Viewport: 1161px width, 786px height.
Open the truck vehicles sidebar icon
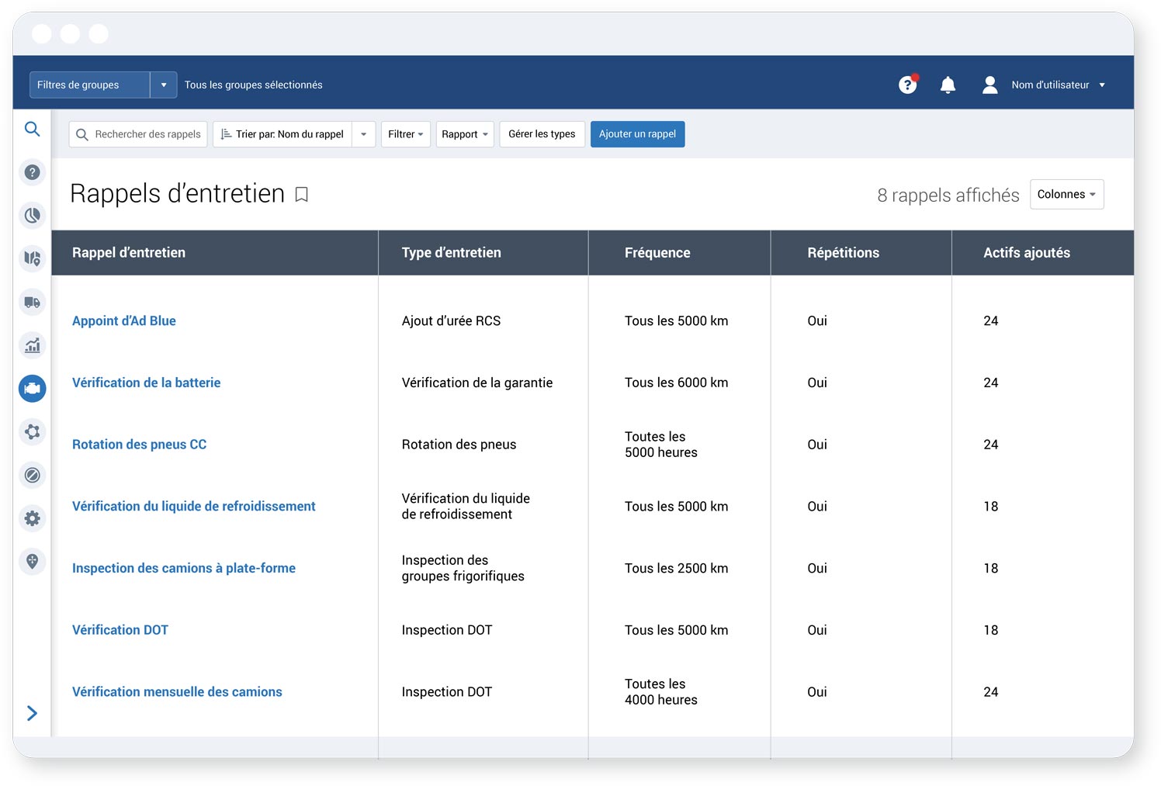(32, 302)
